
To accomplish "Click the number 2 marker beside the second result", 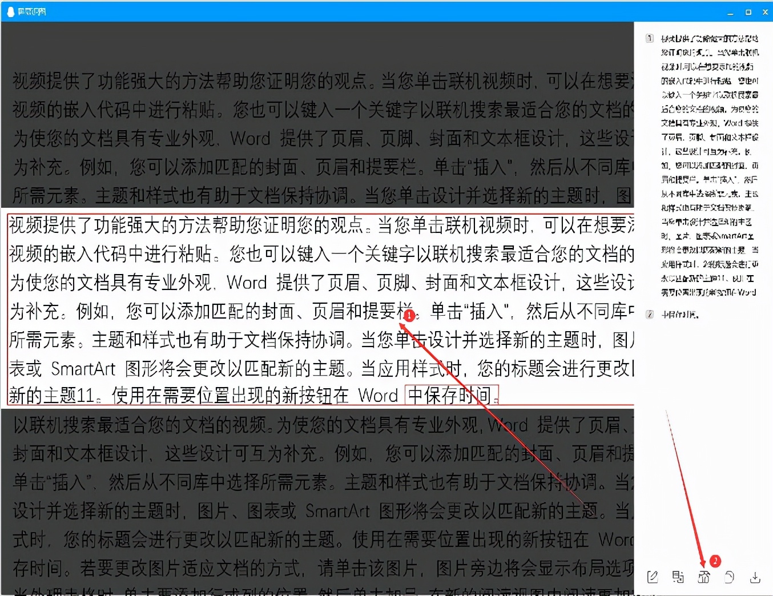I will click(650, 315).
